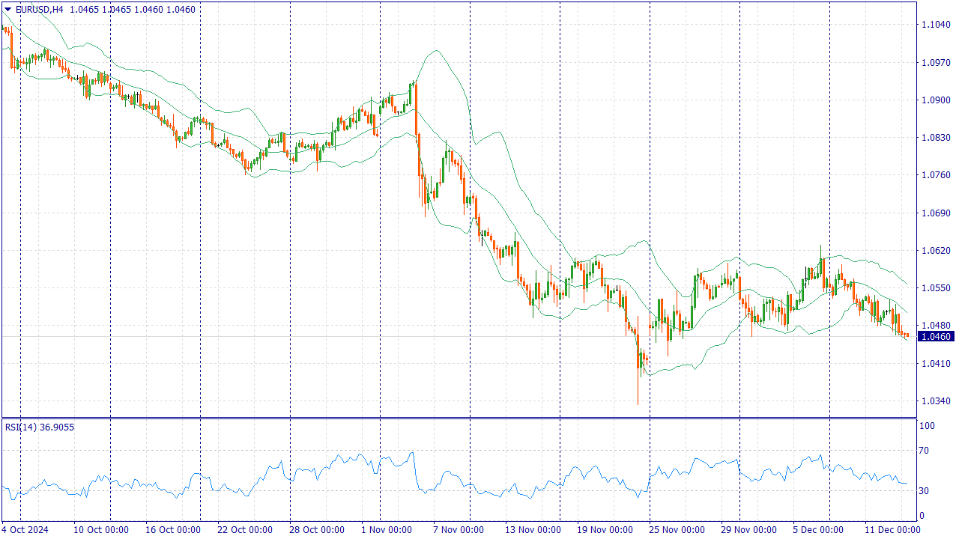Viewport: 959px width, 539px height.
Task: Select the EURUSD,H4 chart title
Action: point(39,10)
